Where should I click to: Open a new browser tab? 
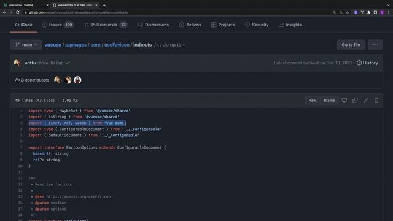click(x=104, y=5)
